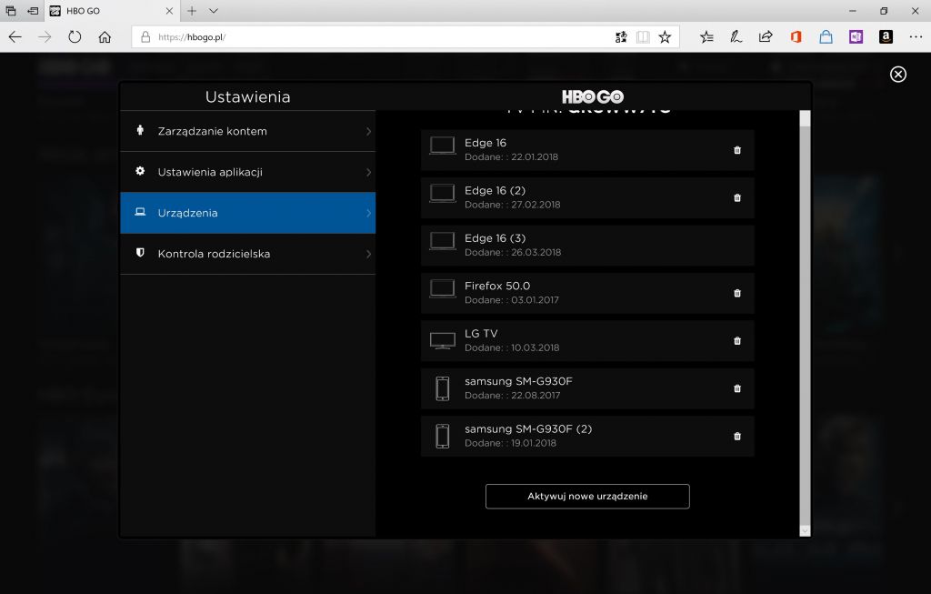The height and width of the screenshot is (594, 931).
Task: Open Ustawienia aplikacji section
Action: click(x=247, y=172)
